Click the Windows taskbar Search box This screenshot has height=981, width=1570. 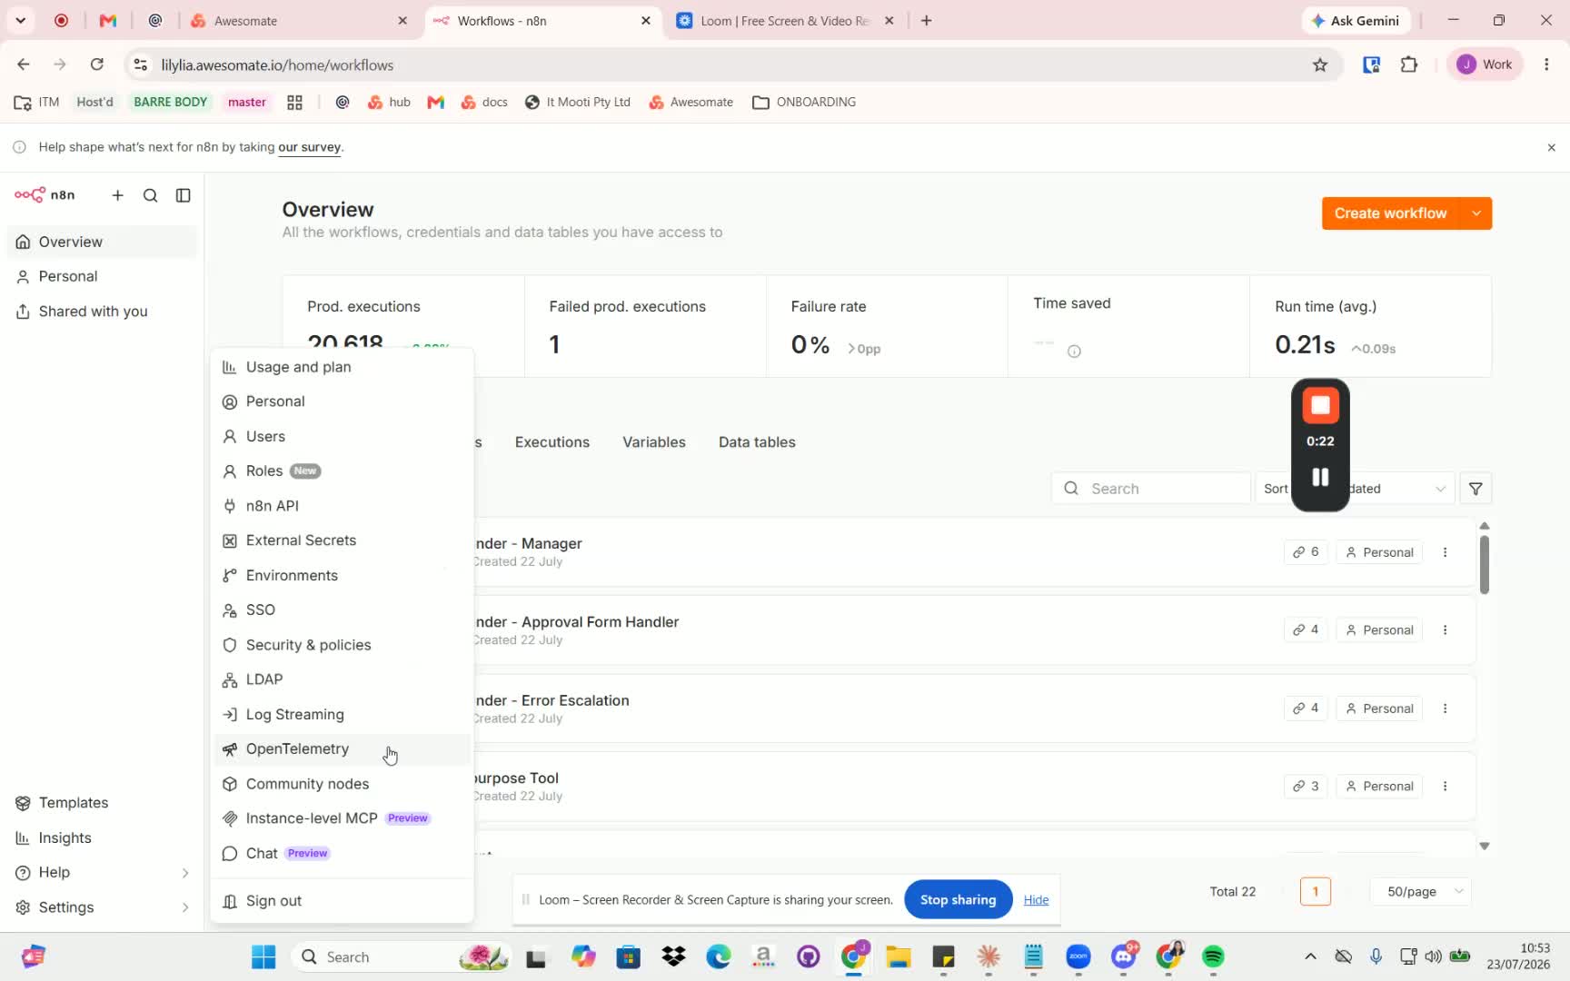click(400, 956)
